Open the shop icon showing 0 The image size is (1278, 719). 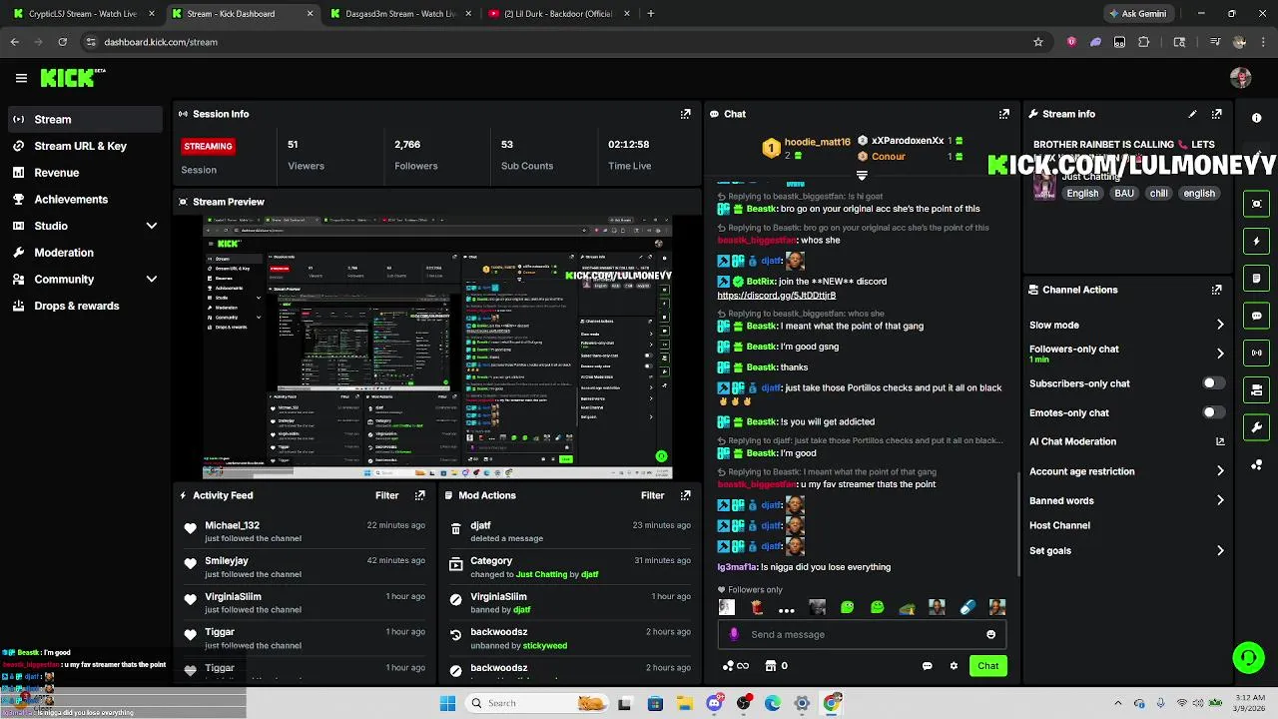776,666
